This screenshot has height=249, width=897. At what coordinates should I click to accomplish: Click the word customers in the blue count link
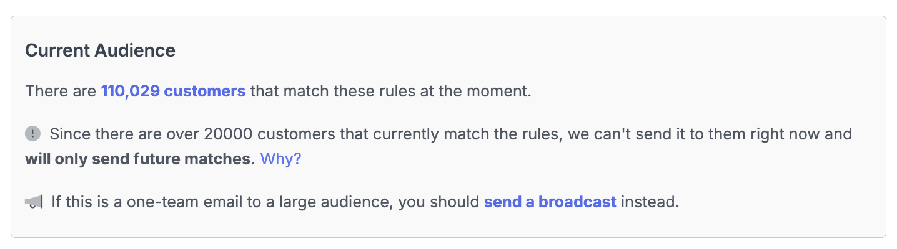(205, 92)
